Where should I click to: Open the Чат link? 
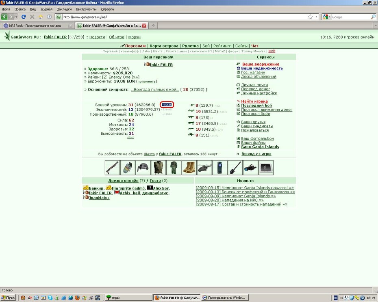point(254,46)
